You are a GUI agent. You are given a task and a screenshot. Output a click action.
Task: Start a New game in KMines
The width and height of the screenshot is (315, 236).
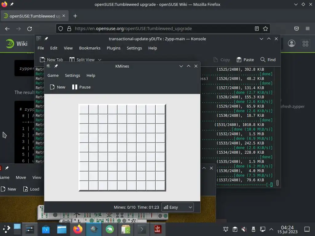coord(58,87)
